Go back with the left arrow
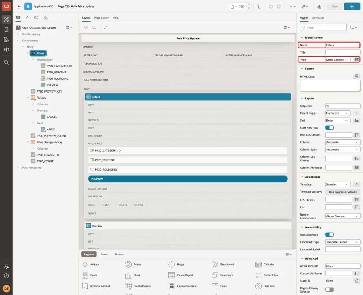Image resolution: width=363 pixels, height=295 pixels. click(19, 6)
